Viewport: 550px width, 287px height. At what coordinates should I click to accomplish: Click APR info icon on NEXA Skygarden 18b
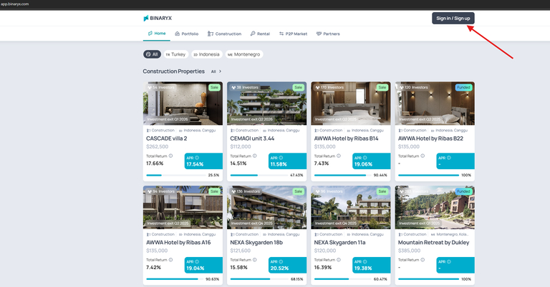point(281,261)
